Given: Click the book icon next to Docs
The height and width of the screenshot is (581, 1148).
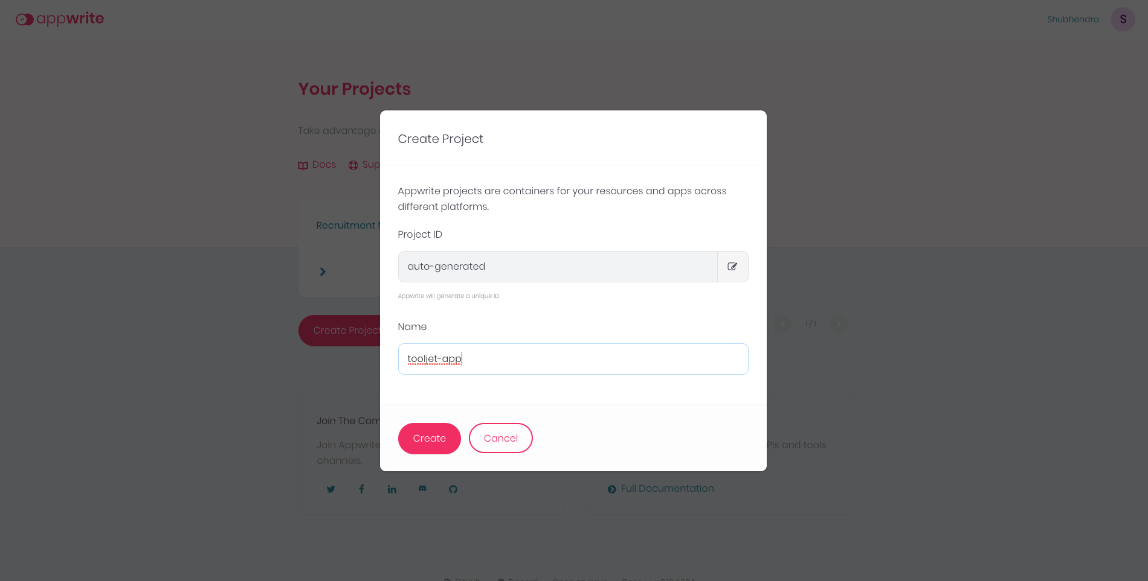Looking at the screenshot, I should [303, 164].
